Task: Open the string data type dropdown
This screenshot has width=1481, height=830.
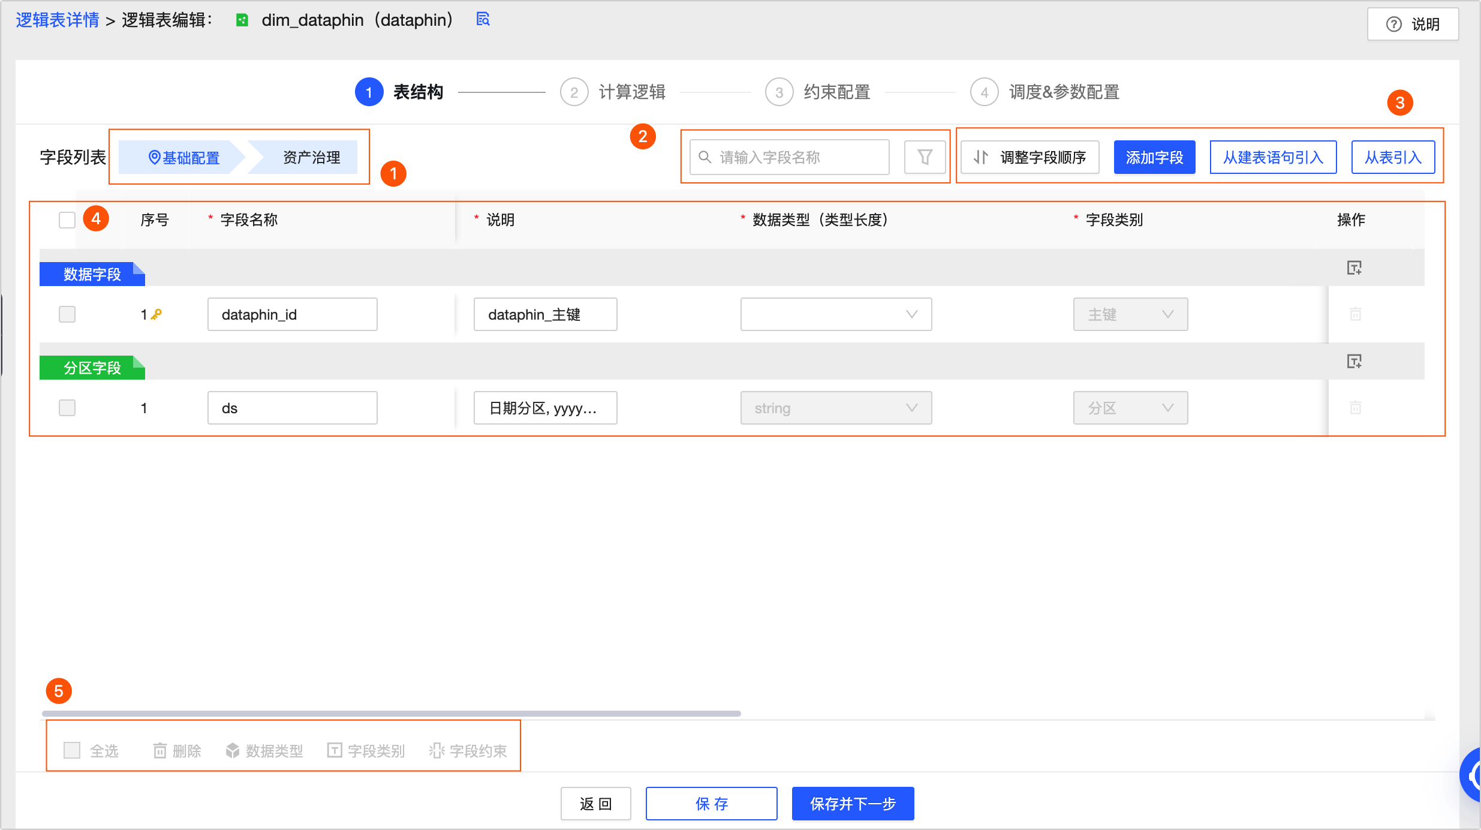Action: tap(836, 408)
